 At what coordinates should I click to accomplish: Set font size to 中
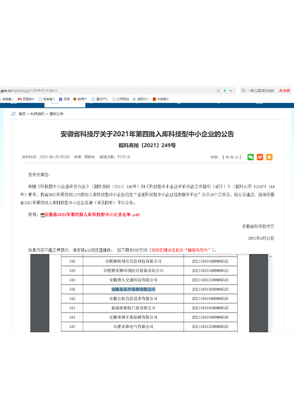(x=232, y=157)
